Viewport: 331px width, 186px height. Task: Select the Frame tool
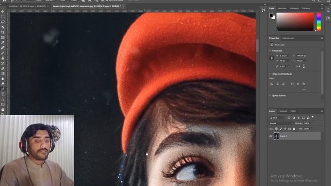coord(3,37)
